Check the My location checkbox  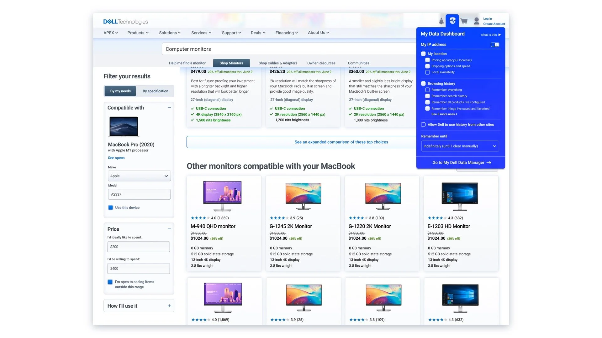point(423,54)
